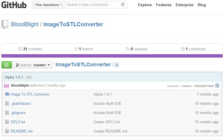Open the 'Create README.md' commit message
This screenshot has width=223, height=140.
pyautogui.click(x=110, y=131)
